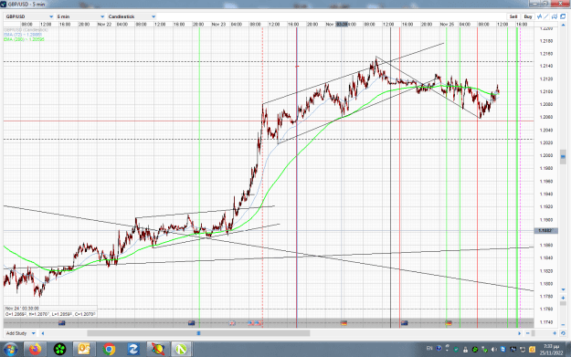The height and width of the screenshot is (357, 571).
Task: Click horizontal zoom in plus icon
Action: pyautogui.click(x=555, y=333)
